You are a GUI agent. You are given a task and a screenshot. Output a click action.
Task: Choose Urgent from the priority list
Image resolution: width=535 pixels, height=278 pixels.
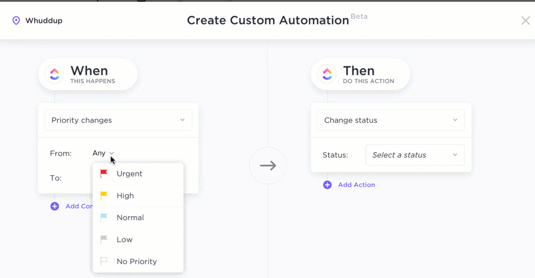click(129, 174)
